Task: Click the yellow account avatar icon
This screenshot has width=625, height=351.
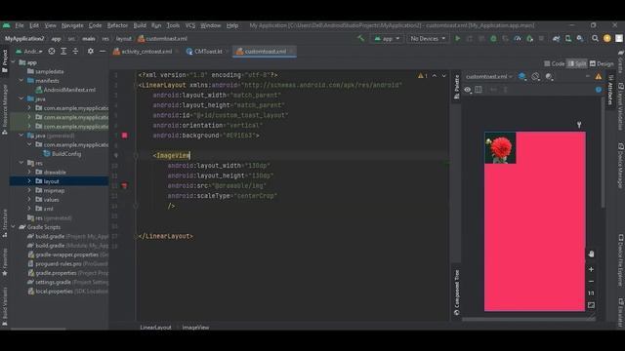Action: tap(607, 39)
